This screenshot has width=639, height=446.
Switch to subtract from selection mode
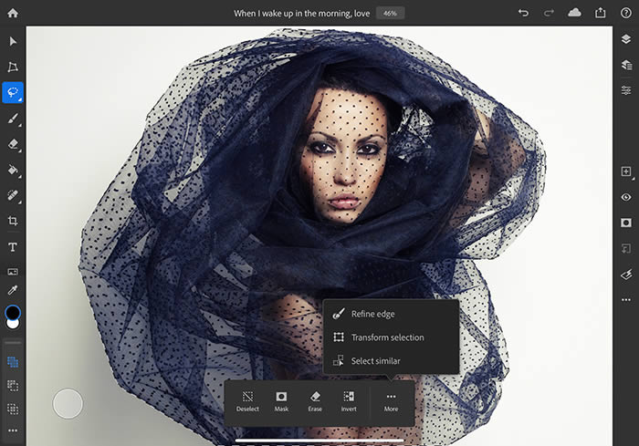click(13, 386)
